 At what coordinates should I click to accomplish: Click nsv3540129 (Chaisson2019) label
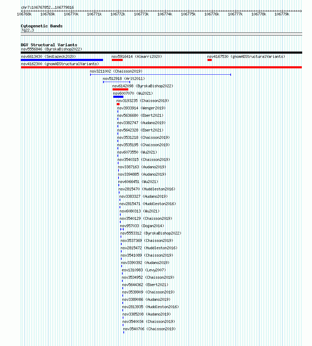146,218
